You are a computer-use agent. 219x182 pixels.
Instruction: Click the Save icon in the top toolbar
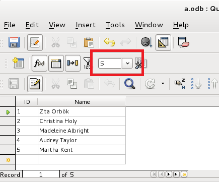14,42
